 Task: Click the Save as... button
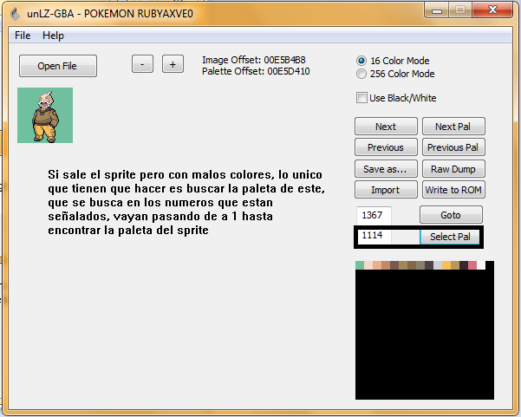tap(386, 169)
